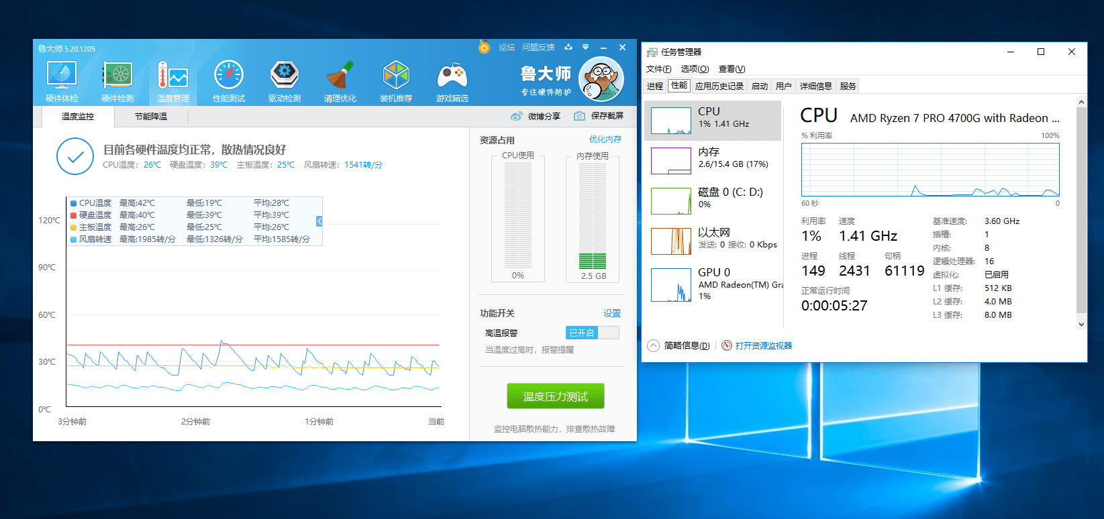This screenshot has height=519, width=1104.
Task: Launch the 性能测试 benchmark gauge icon
Action: click(x=229, y=76)
